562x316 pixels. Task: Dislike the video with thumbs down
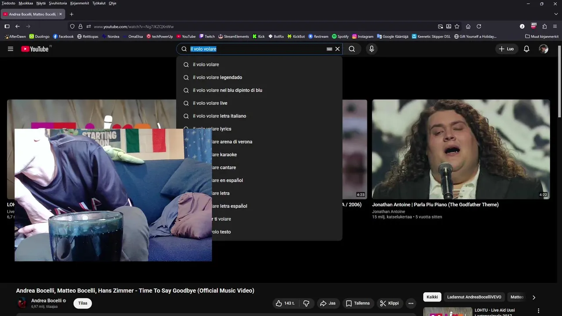pos(306,303)
